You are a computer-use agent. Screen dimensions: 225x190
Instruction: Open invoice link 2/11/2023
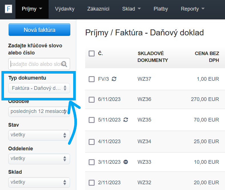109,183
